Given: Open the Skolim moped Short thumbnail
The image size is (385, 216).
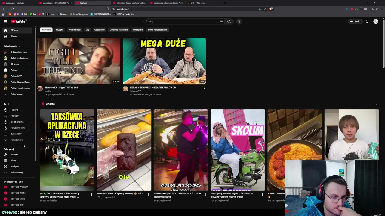Looking at the screenshot, I should [238, 150].
